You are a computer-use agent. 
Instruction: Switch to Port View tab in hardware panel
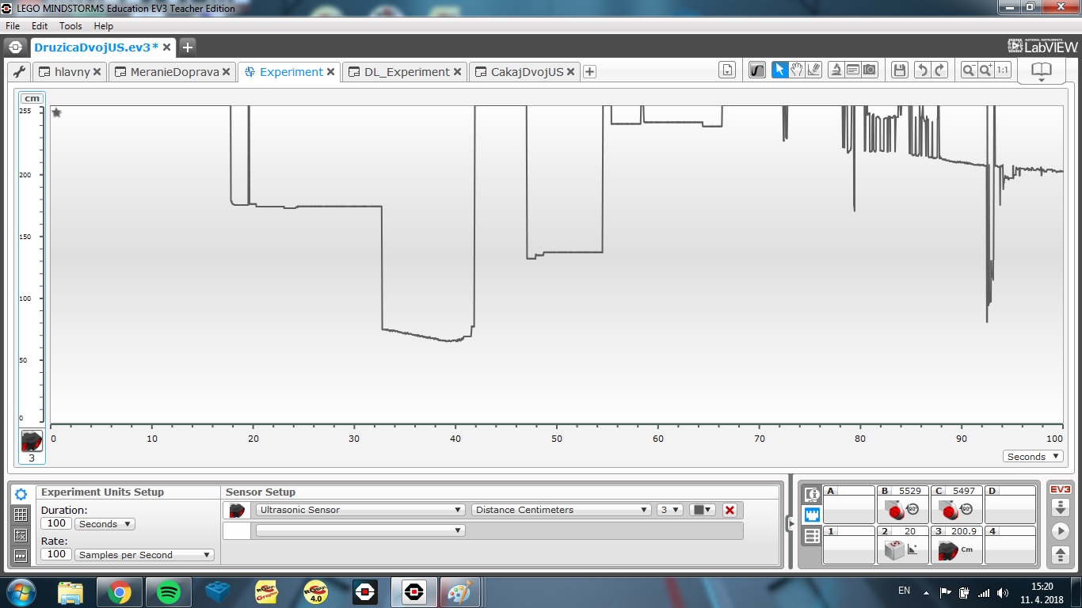tap(812, 515)
